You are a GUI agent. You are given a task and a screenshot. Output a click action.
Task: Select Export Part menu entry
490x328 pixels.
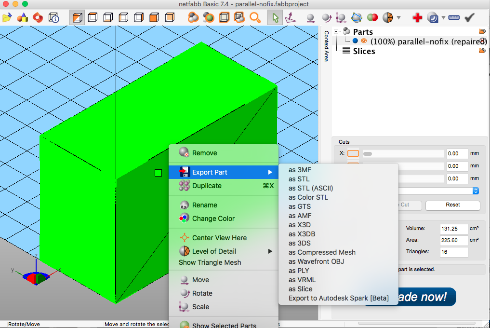point(224,172)
